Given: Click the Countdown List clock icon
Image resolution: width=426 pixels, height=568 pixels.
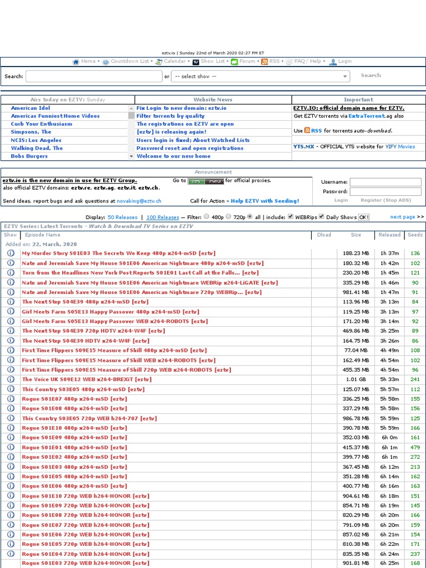Looking at the screenshot, I should [105, 62].
